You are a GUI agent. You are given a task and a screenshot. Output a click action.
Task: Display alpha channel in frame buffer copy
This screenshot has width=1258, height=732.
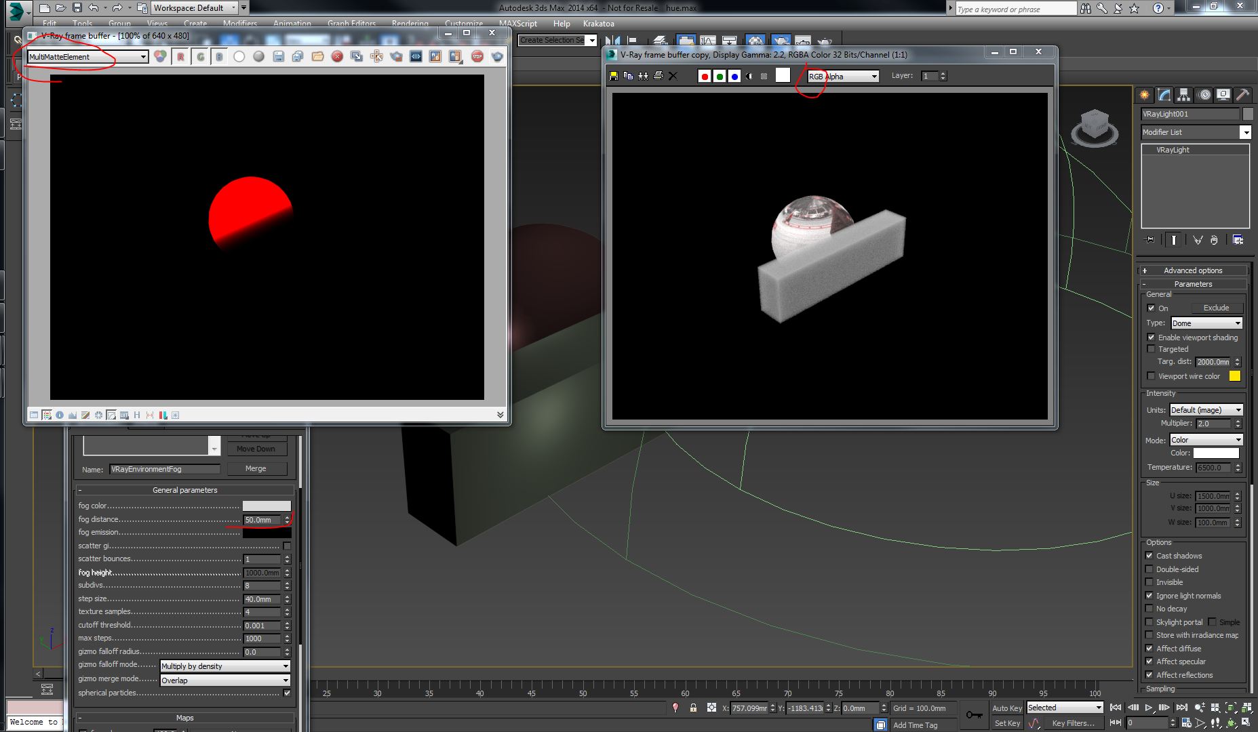pos(749,76)
